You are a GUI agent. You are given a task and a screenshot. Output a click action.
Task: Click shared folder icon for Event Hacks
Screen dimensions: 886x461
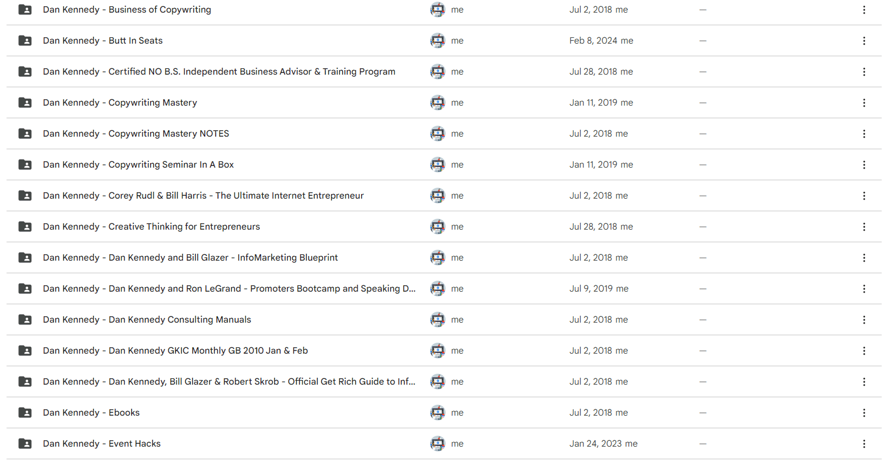pos(25,444)
